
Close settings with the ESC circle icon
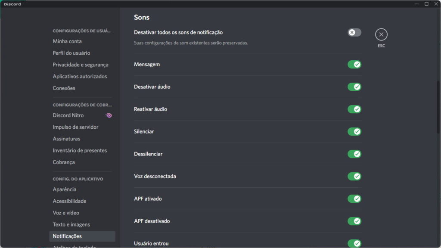click(x=381, y=34)
